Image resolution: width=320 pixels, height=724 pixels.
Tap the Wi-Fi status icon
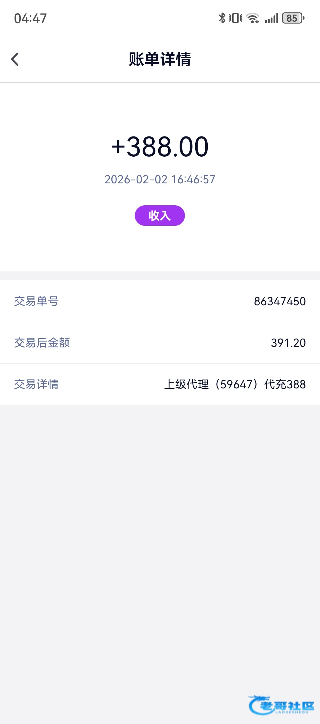pos(253,18)
